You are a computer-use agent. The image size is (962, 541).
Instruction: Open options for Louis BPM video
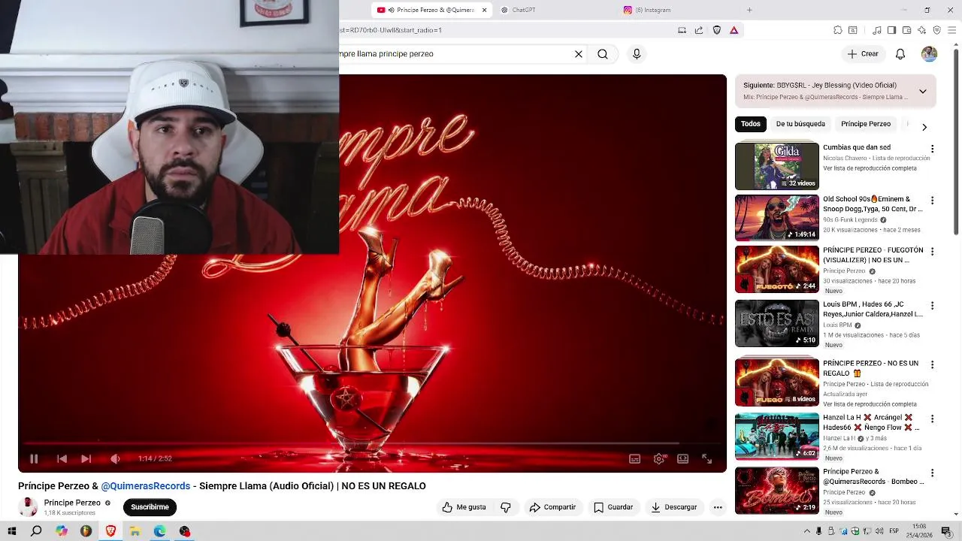933,306
